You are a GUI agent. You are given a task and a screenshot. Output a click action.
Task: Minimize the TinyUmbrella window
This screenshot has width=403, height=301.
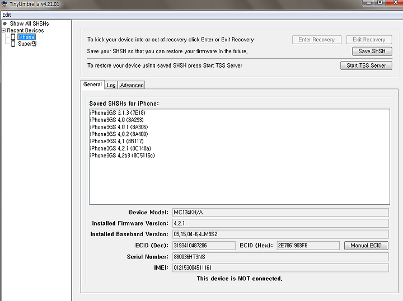click(368, 3)
